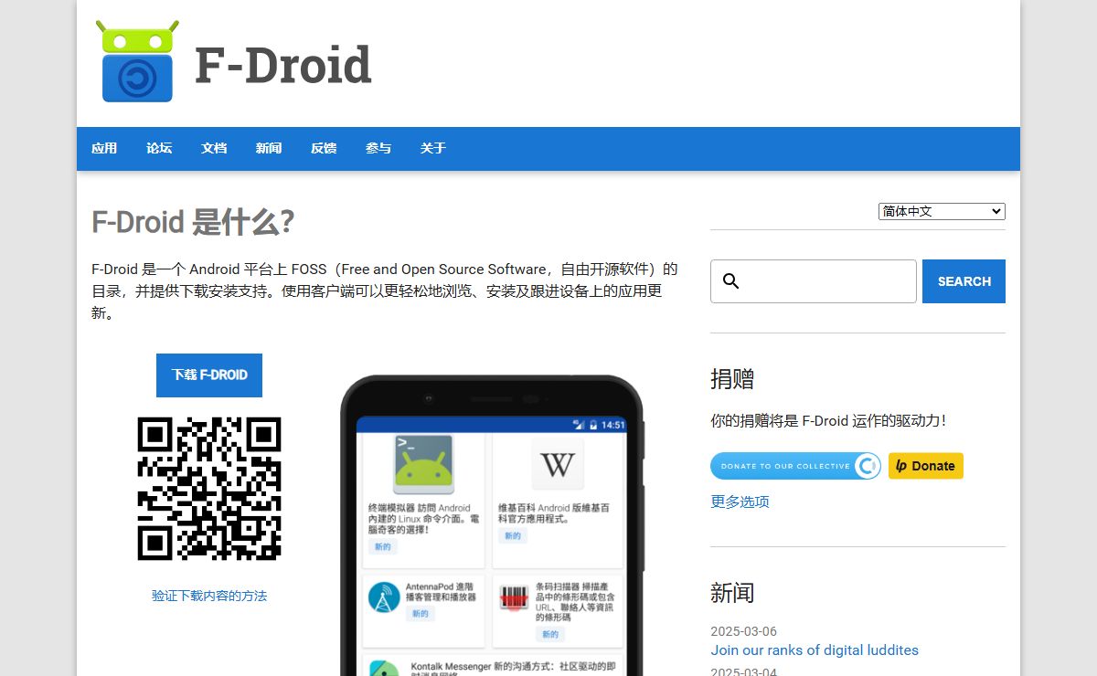Click the terminal emulator app icon

(x=423, y=464)
